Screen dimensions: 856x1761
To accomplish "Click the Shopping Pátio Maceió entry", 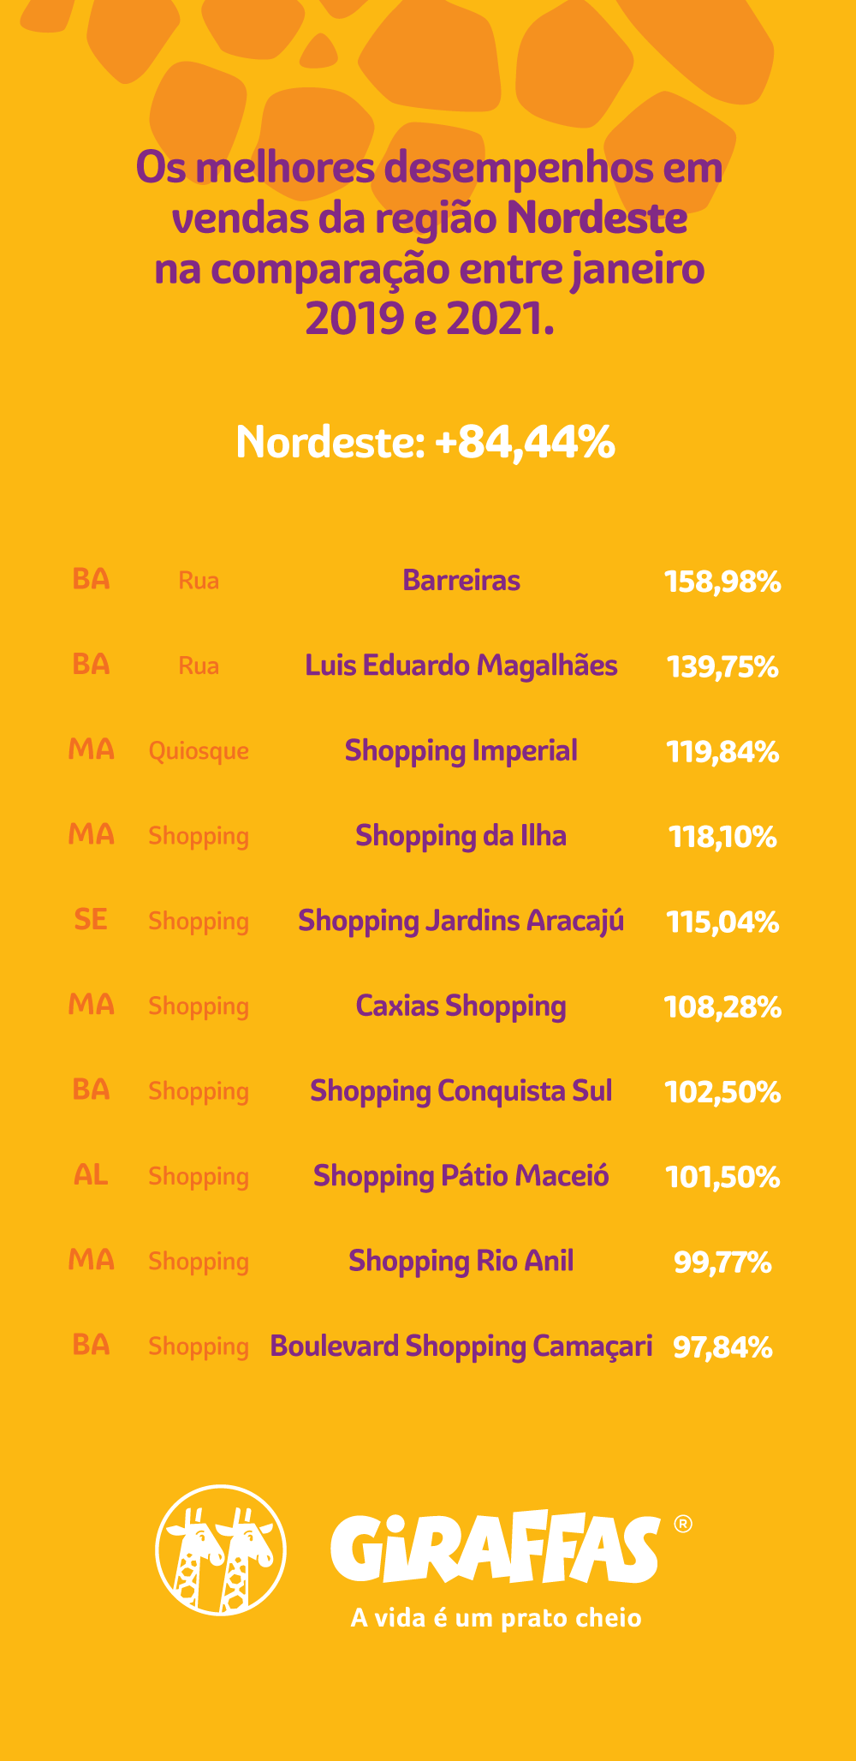I will [x=461, y=1176].
